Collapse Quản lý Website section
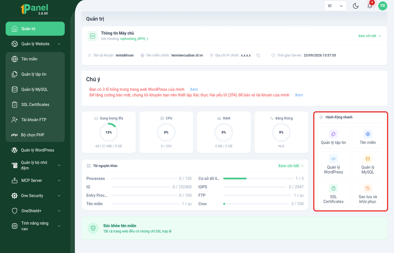Viewport: 394px width, 253px height. [x=35, y=44]
